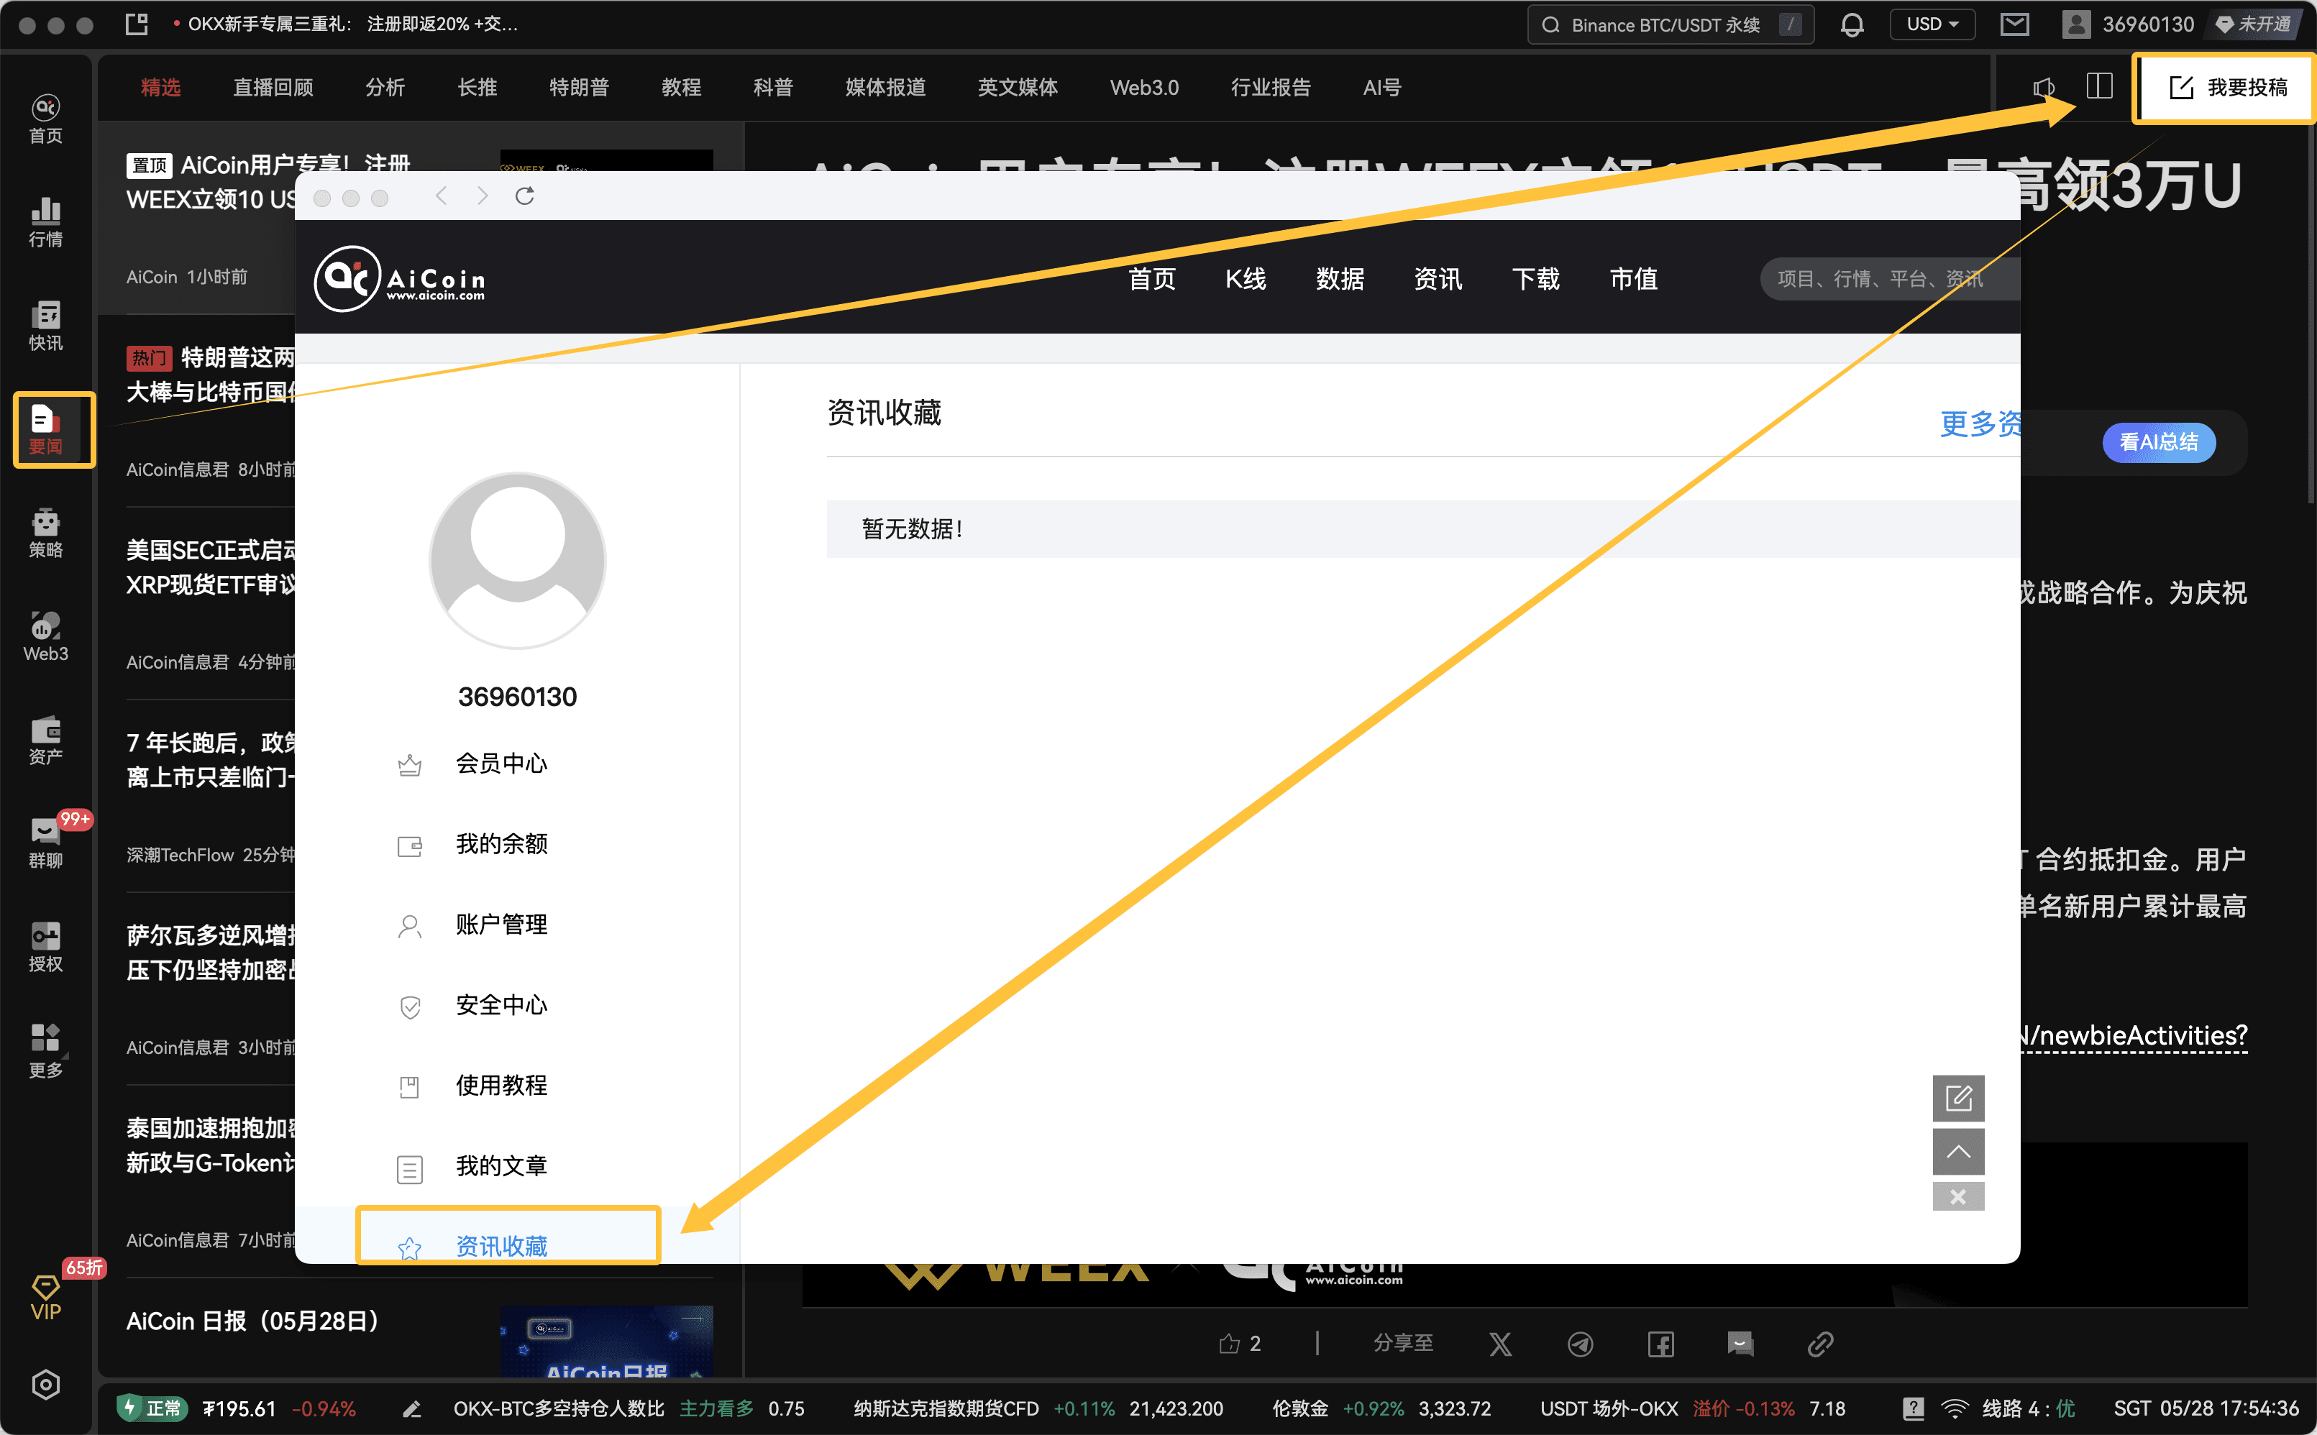Image resolution: width=2317 pixels, height=1435 pixels.
Task: Switch to the AI号 tab
Action: point(1381,87)
